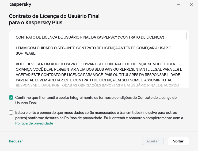Click the "para o Kaspersky Plus" heading line
The height and width of the screenshot is (151, 198).
pos(36,23)
